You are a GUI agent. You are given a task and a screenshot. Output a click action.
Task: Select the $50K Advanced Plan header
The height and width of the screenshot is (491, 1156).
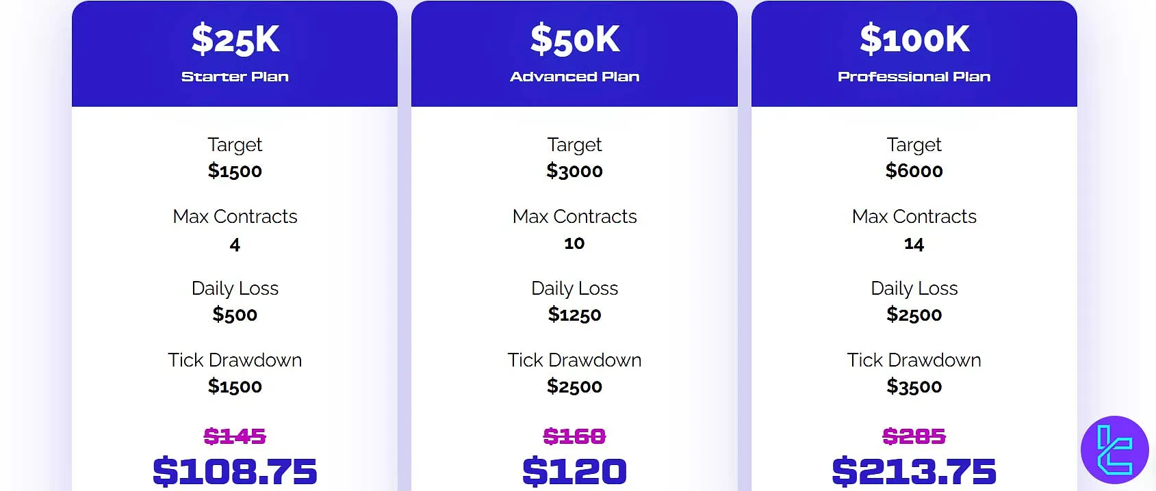(x=574, y=53)
